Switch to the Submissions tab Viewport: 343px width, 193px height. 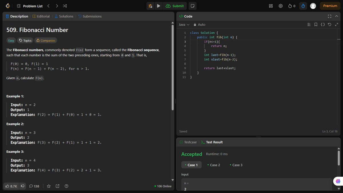coord(90,16)
